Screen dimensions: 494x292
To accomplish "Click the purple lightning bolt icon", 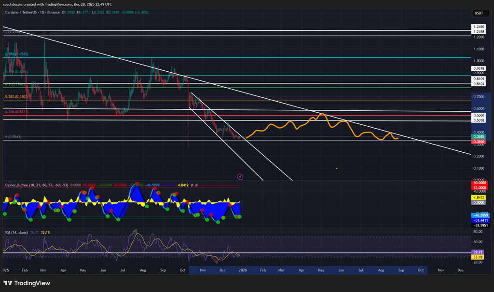I will tap(241, 177).
